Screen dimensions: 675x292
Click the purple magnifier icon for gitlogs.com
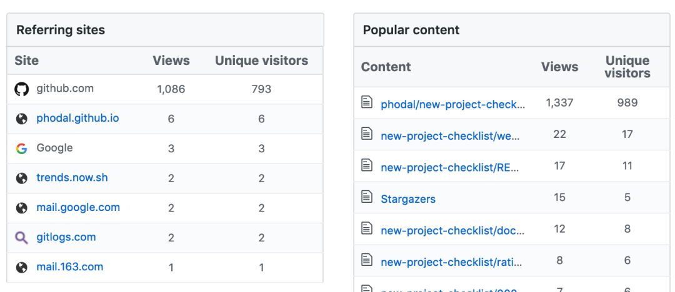click(22, 238)
